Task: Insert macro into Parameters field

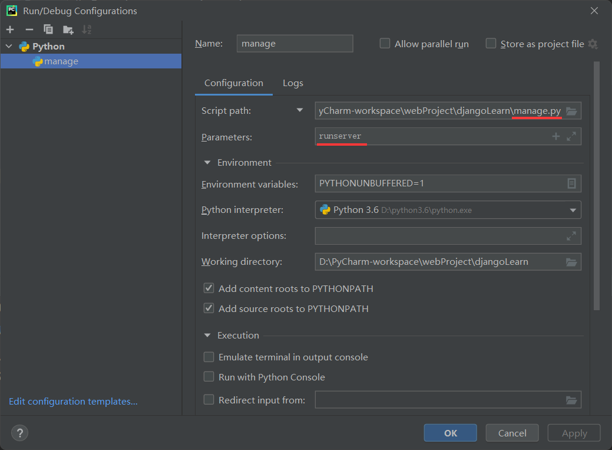Action: [556, 136]
